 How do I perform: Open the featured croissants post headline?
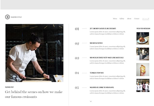click(34, 94)
